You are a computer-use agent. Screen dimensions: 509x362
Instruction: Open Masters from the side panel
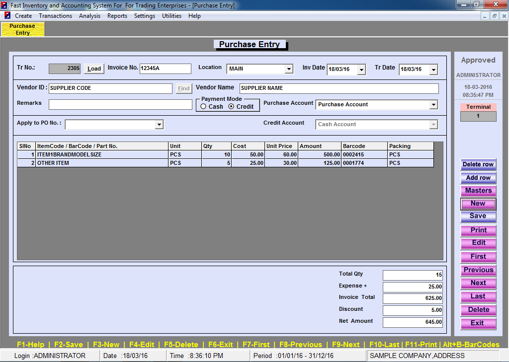point(478,191)
